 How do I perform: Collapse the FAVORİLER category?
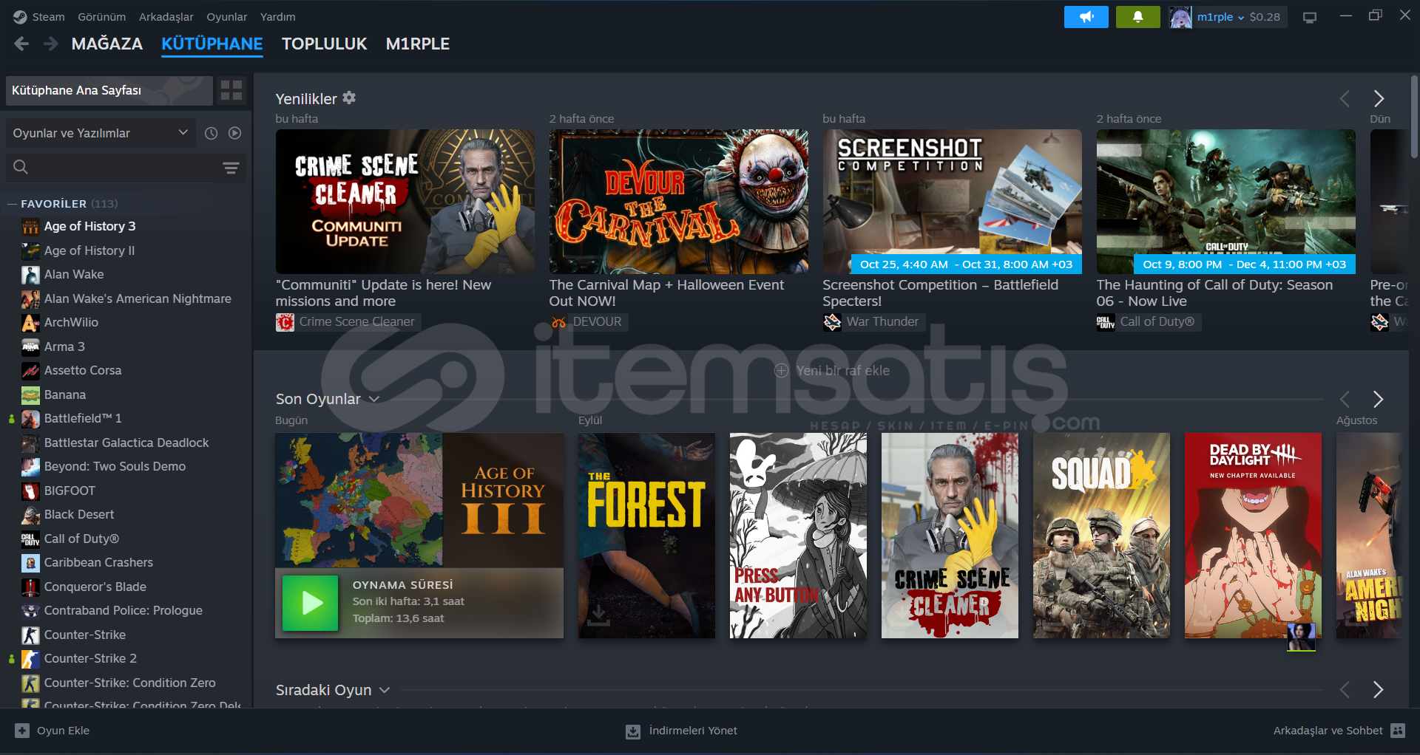(x=12, y=204)
